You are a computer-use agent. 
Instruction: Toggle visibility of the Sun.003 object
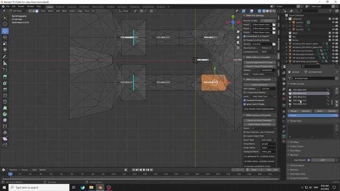333,30
